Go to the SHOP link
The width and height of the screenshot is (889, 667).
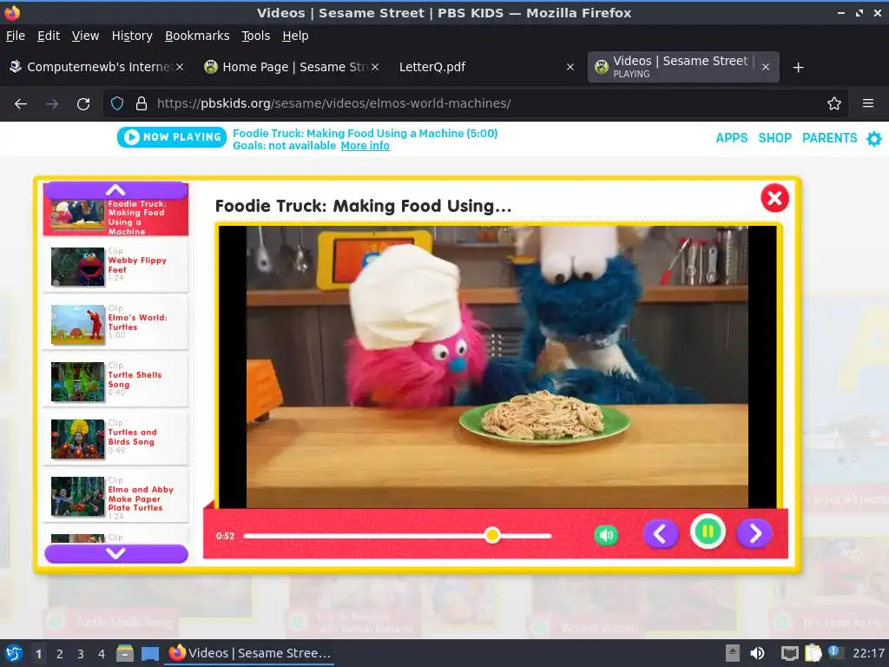(x=774, y=138)
